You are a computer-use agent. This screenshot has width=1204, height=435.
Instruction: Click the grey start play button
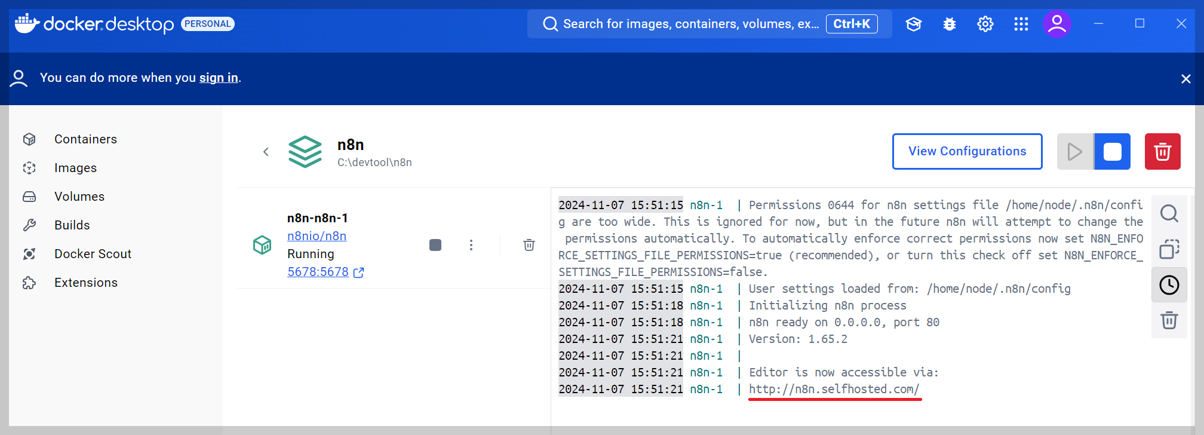[x=1075, y=152]
